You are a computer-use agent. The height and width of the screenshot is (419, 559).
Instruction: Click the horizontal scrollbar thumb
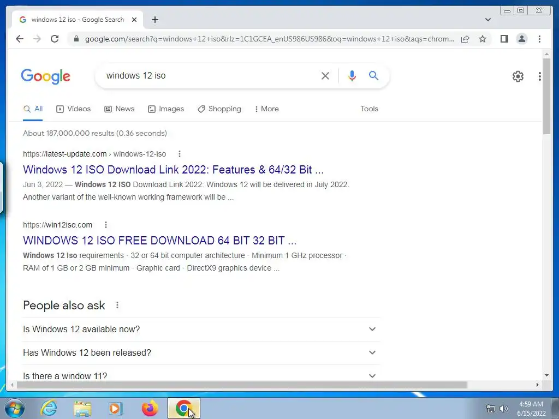[242, 385]
